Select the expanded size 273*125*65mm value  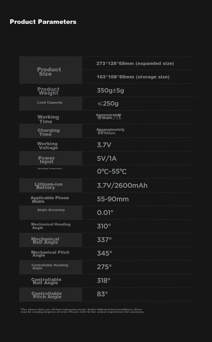(x=135, y=63)
